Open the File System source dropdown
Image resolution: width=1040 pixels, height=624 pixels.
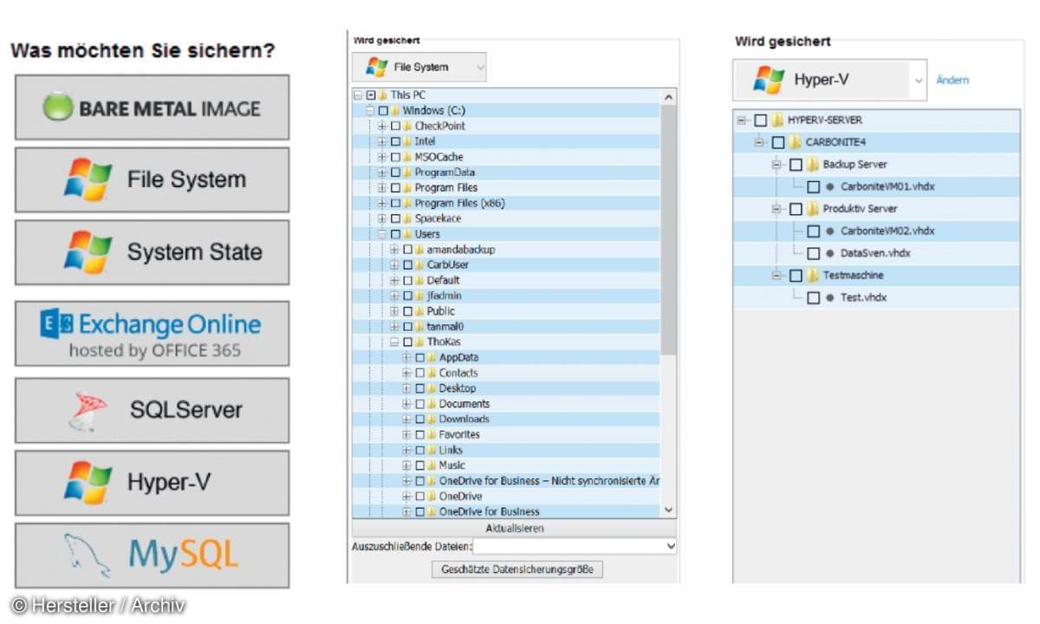(x=419, y=67)
